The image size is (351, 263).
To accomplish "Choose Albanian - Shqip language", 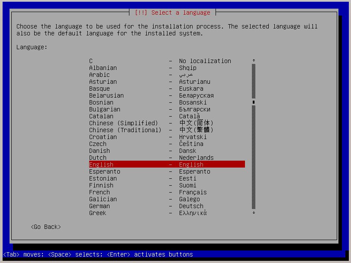I will [167, 68].
